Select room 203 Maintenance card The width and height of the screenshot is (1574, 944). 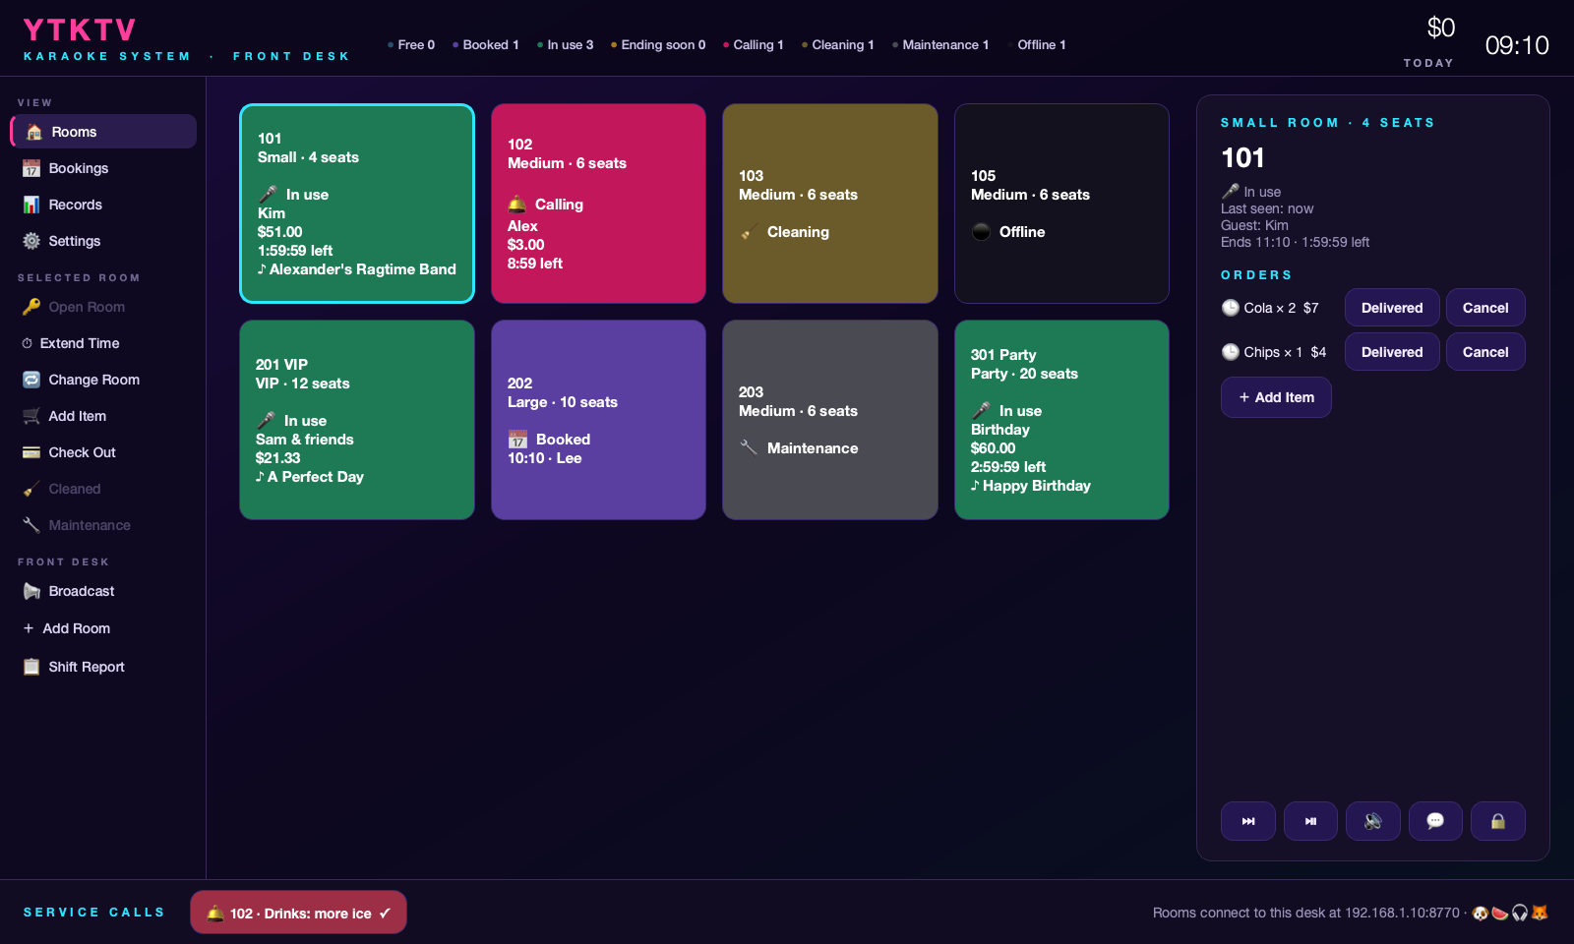(830, 420)
